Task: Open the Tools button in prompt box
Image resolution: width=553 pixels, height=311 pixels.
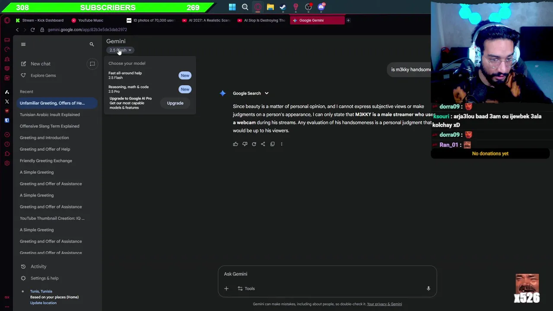Action: click(246, 289)
